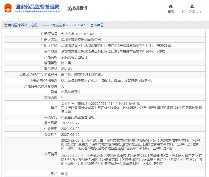Screen dimensions: 209x177
Task: Click effective date 2023-03-22 value
Action: click(70, 129)
